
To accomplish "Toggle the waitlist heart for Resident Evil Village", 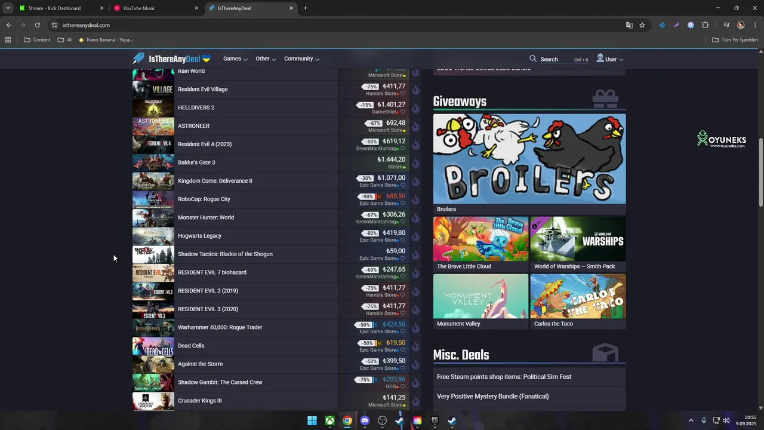I will coord(403,94).
